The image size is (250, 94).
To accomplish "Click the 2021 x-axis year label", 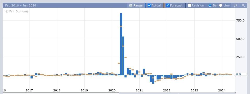I will click(139, 91).
